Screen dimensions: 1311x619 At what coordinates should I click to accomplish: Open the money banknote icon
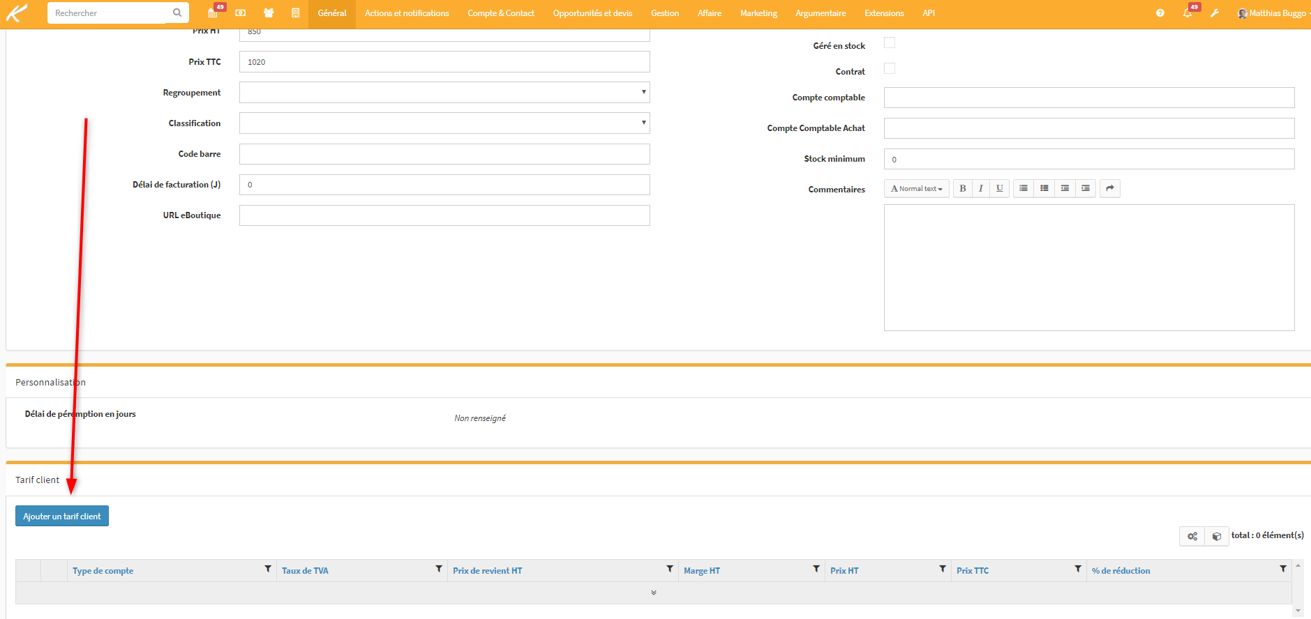click(x=241, y=13)
